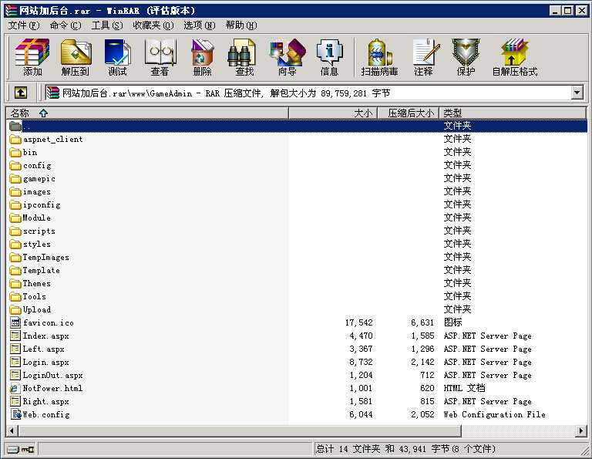Select the LoginOut.aspx file name
The height and width of the screenshot is (459, 592).
pyautogui.click(x=53, y=376)
